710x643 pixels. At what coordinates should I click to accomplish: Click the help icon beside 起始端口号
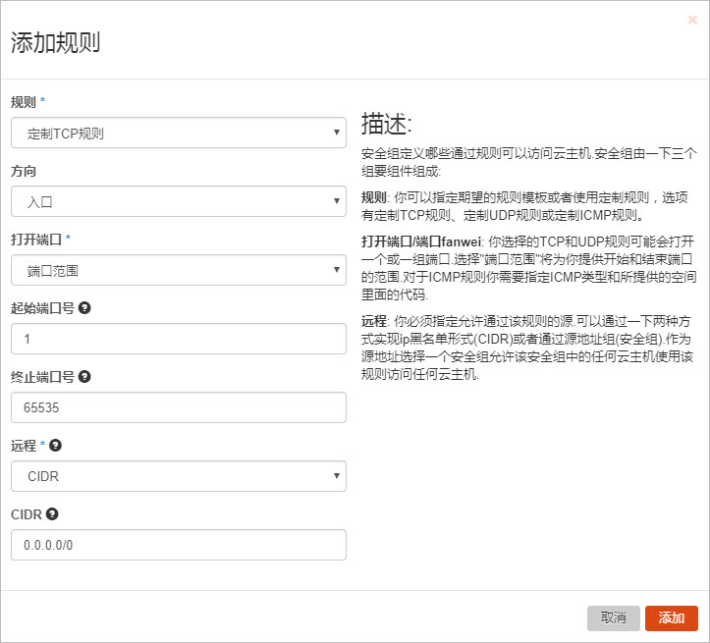[x=84, y=307]
